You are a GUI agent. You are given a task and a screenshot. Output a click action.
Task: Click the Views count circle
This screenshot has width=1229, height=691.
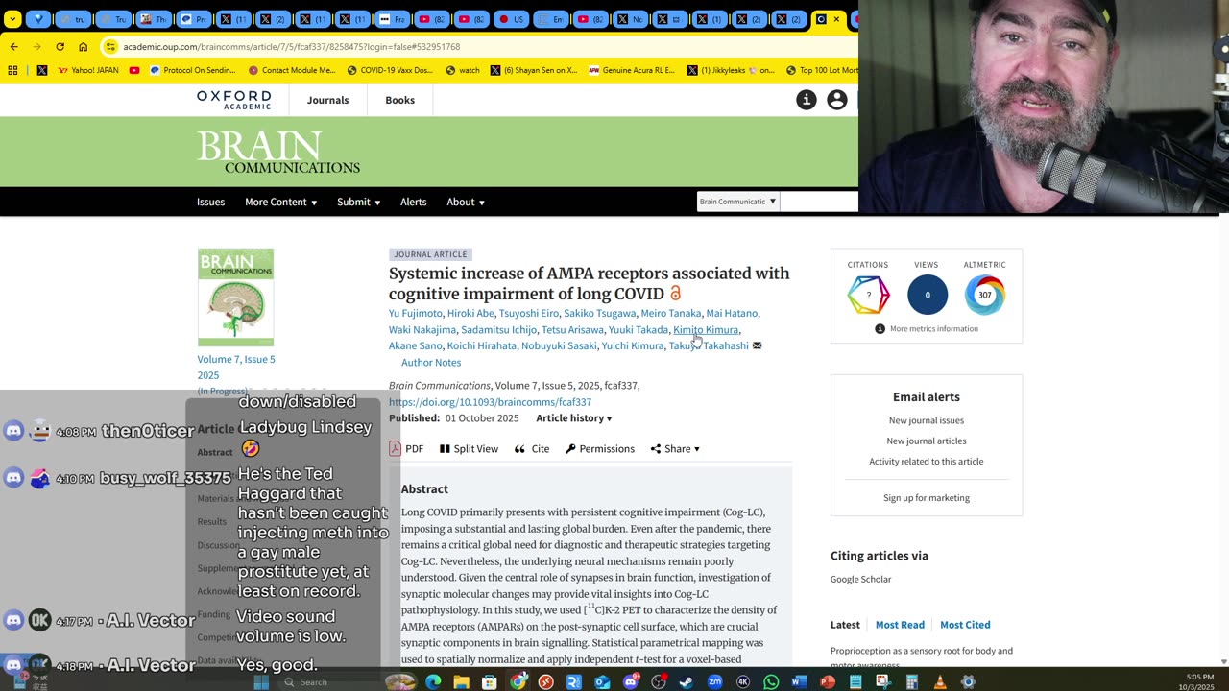pyautogui.click(x=927, y=295)
